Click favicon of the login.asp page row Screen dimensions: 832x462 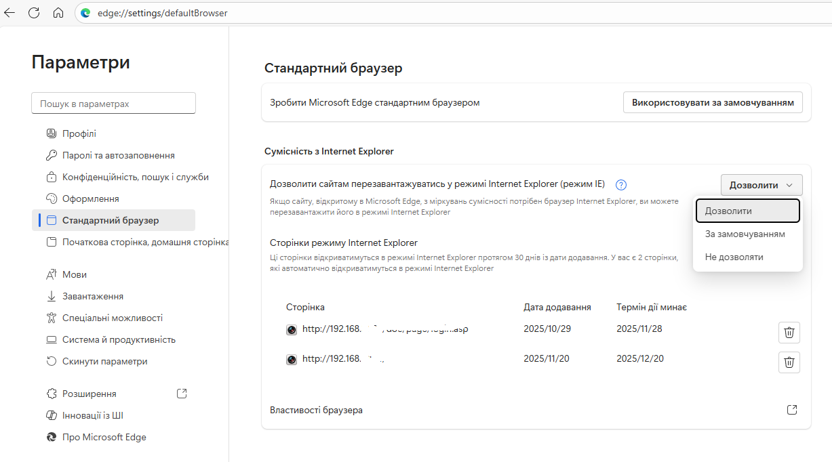(292, 330)
